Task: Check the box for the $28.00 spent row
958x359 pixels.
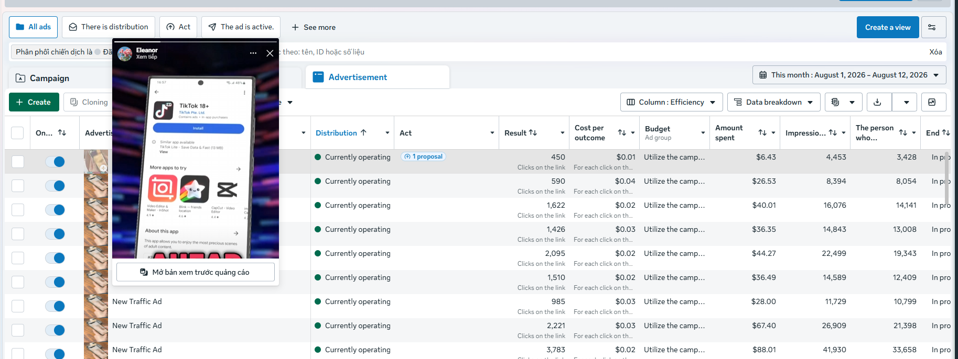Action: pyautogui.click(x=18, y=306)
